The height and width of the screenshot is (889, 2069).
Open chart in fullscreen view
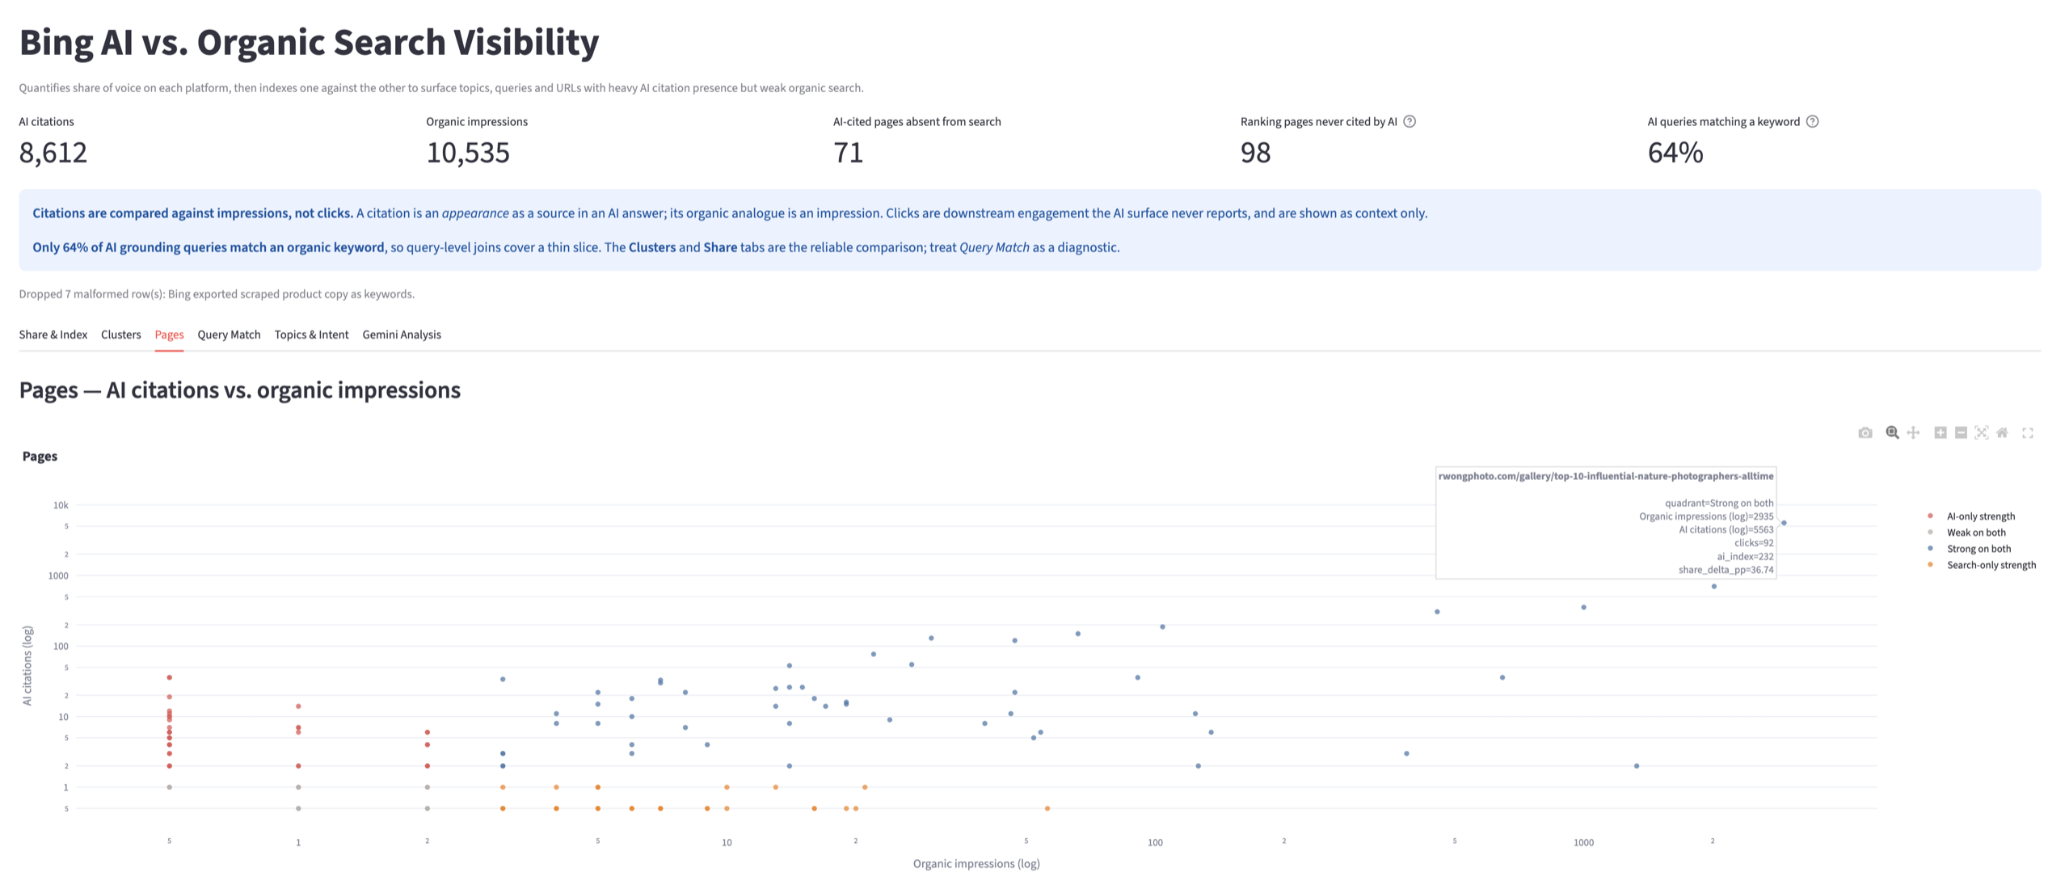tap(2028, 433)
